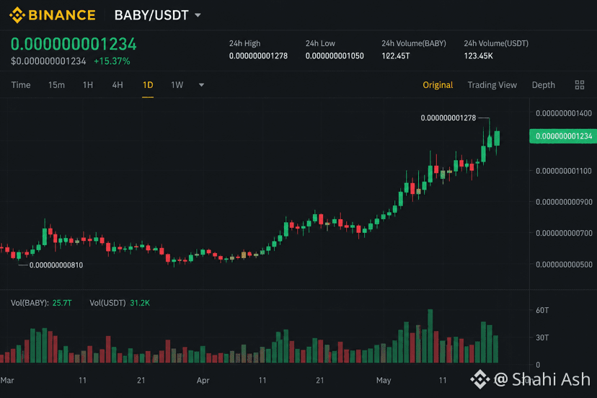Click the $0.000000001234 dollar price
This screenshot has width=597, height=398.
pos(48,61)
